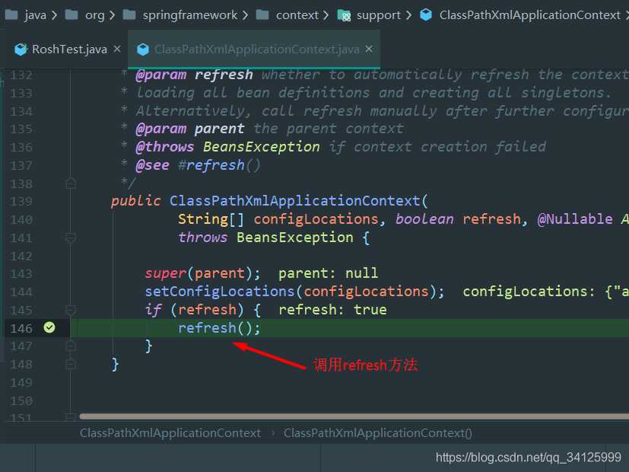Click the ClassPathXmlApplicationContext class breadcrumb at bottom

click(170, 433)
